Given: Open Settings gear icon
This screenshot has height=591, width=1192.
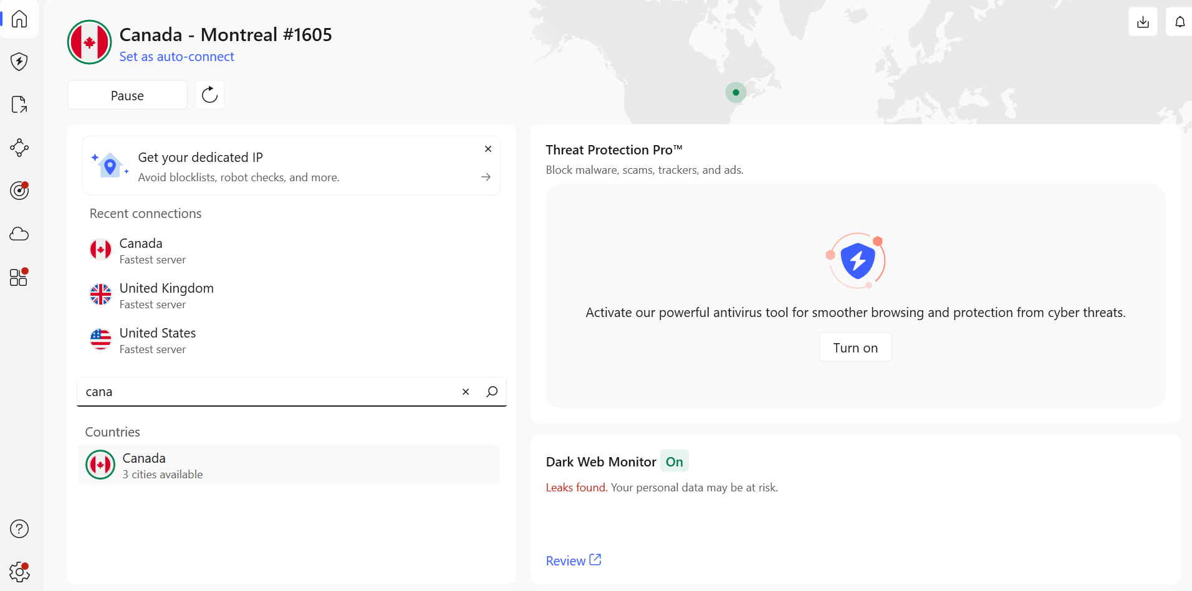Looking at the screenshot, I should tap(19, 572).
